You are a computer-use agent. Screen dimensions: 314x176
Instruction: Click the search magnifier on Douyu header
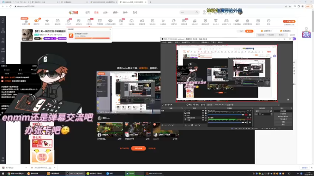click(x=197, y=13)
